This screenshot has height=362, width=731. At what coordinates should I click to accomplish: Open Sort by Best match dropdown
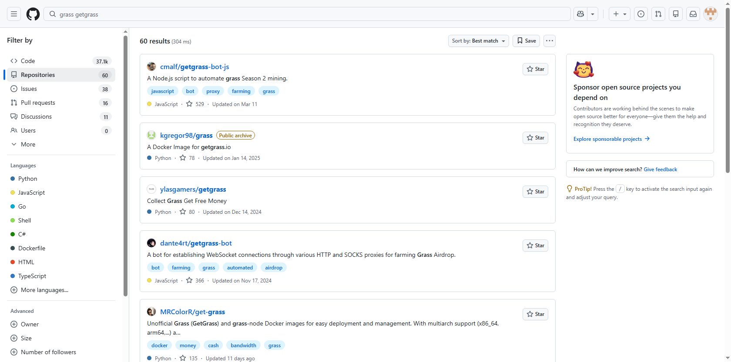click(x=478, y=41)
